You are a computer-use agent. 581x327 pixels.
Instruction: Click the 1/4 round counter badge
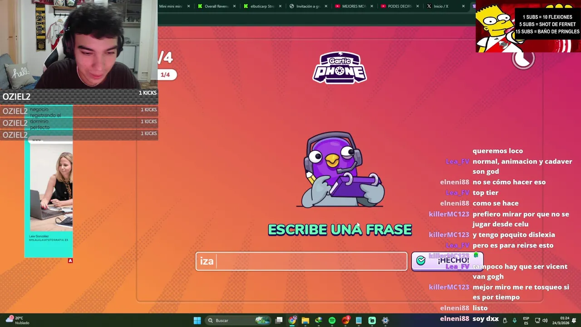coord(165,74)
